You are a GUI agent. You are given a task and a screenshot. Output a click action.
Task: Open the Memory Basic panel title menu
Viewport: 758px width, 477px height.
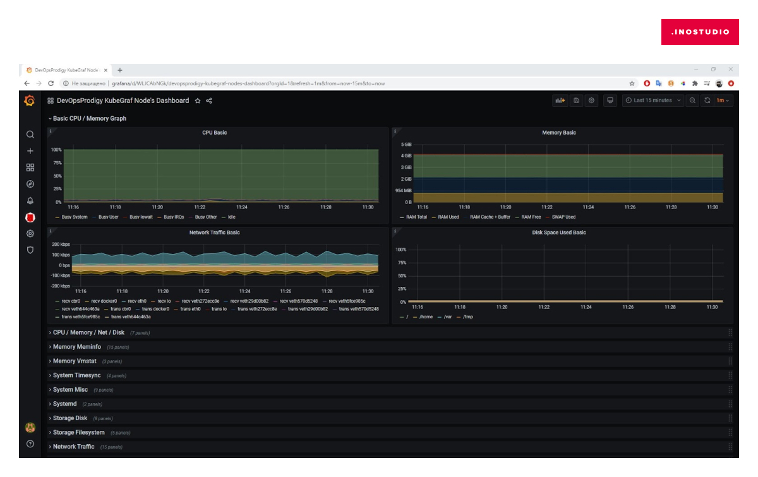559,133
